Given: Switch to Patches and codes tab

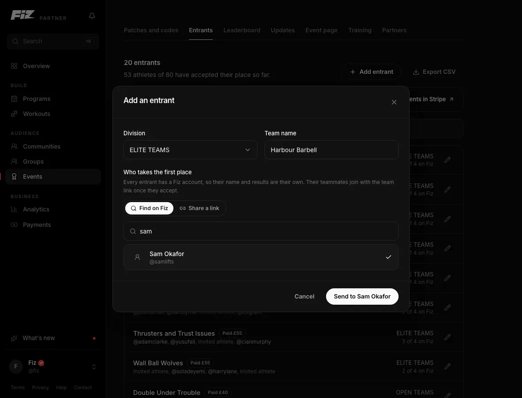Looking at the screenshot, I should point(151,30).
